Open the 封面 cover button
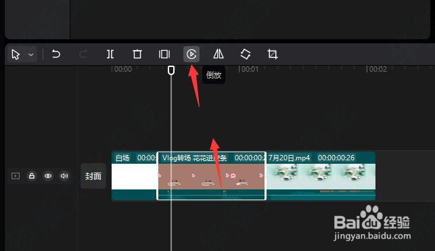Viewport: 435px width, 251px height. coord(93,176)
